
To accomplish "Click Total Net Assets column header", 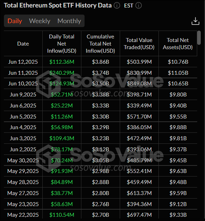I will point(178,44).
